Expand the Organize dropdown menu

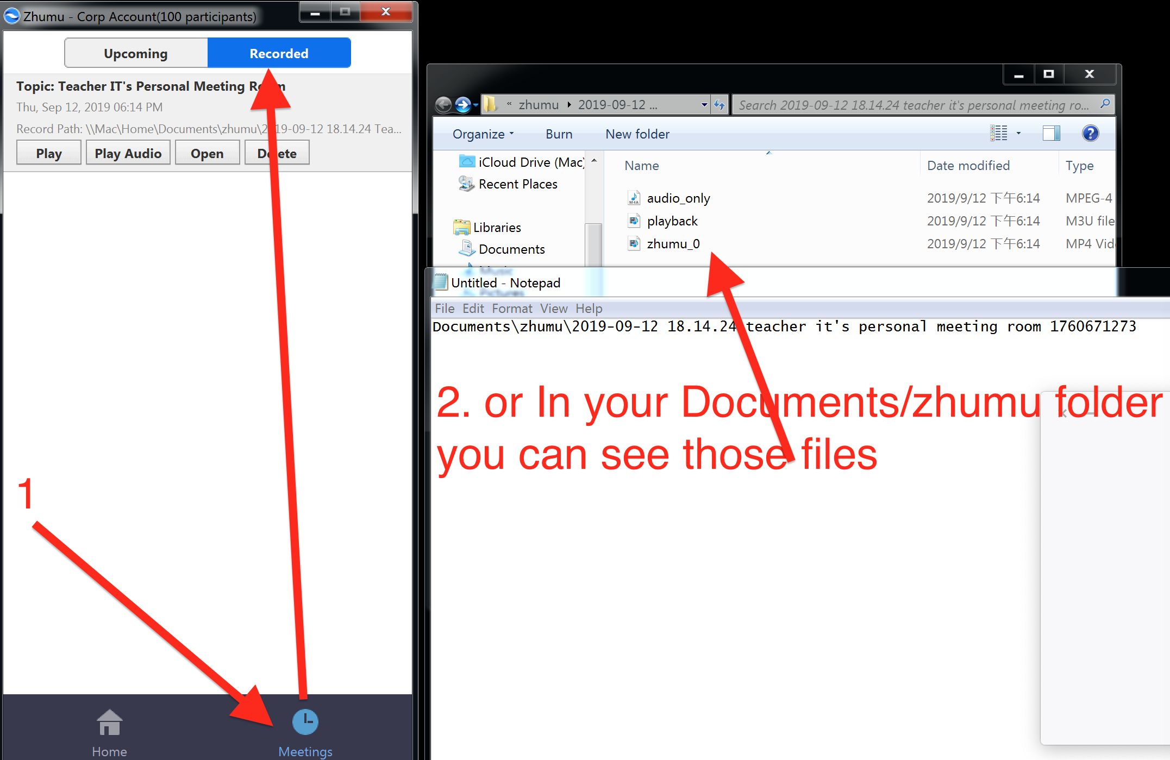click(483, 134)
